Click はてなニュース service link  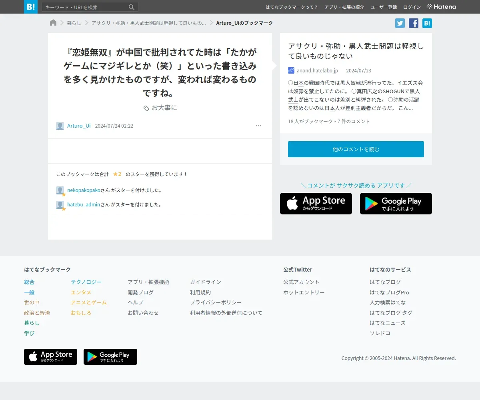pos(388,323)
